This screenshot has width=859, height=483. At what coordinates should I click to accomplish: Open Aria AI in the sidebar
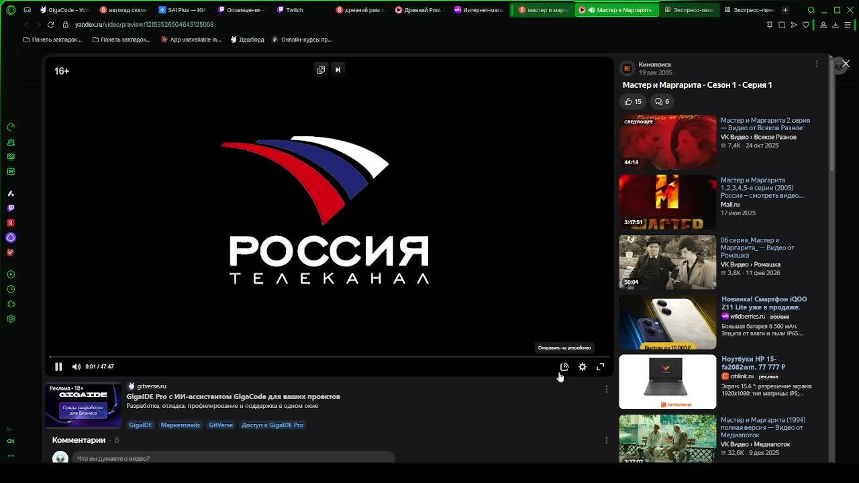(11, 193)
